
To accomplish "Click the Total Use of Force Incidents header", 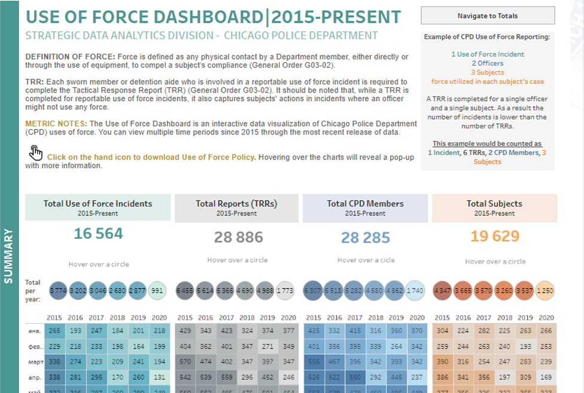I will (x=98, y=207).
